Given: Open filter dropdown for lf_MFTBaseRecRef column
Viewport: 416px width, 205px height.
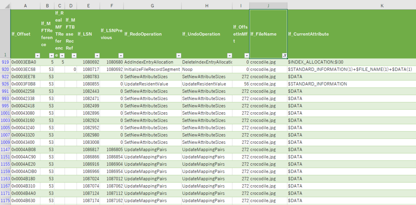Looking at the screenshot, I should (74, 56).
